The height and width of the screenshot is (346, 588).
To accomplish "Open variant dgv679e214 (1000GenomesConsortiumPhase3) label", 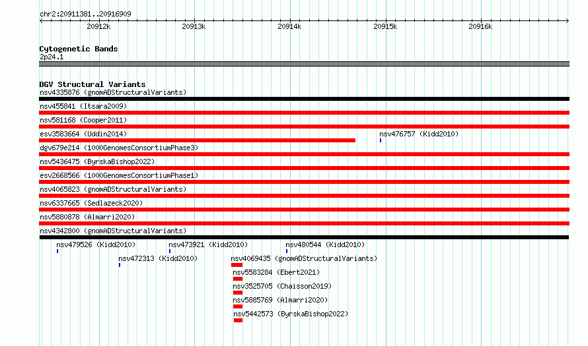I will (119, 148).
